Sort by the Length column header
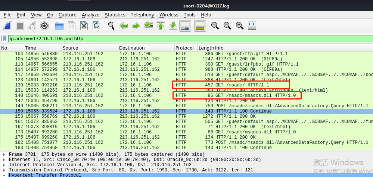 206,48
